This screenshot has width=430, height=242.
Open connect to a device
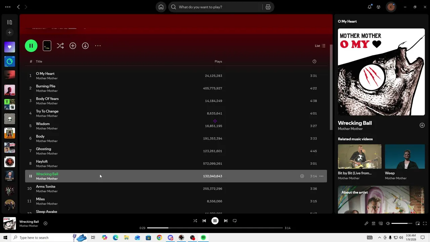(381, 224)
